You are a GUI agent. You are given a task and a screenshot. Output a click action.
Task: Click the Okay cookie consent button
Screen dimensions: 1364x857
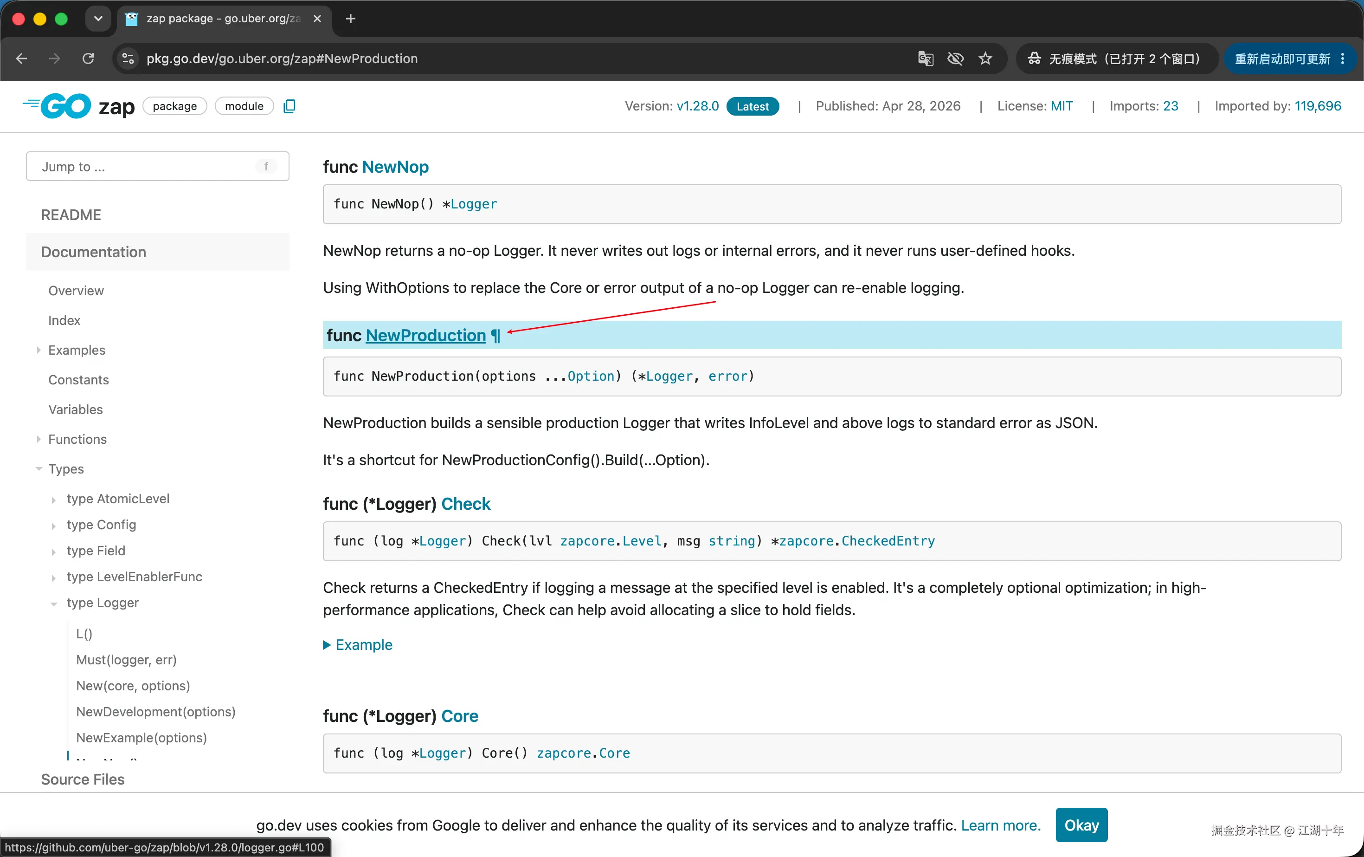1081,825
